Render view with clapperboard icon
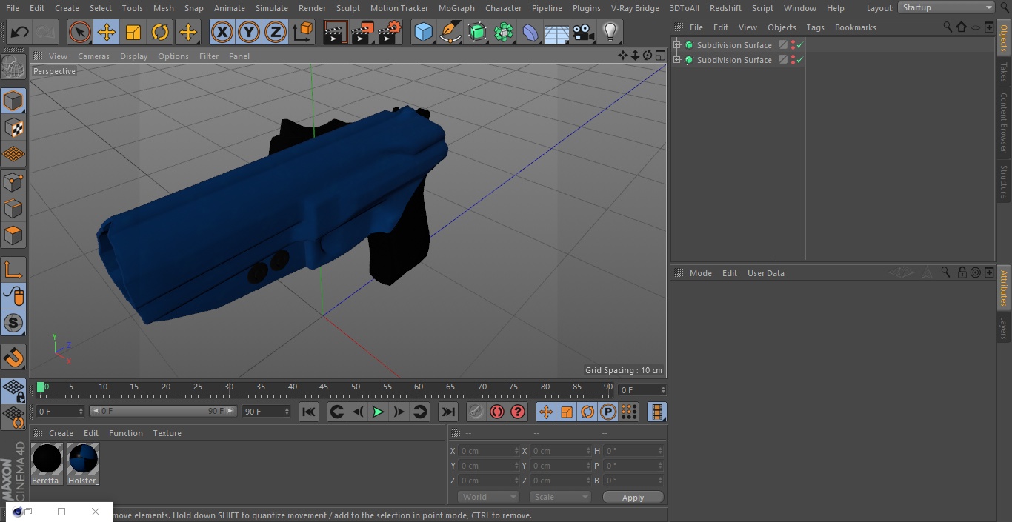 pos(336,32)
